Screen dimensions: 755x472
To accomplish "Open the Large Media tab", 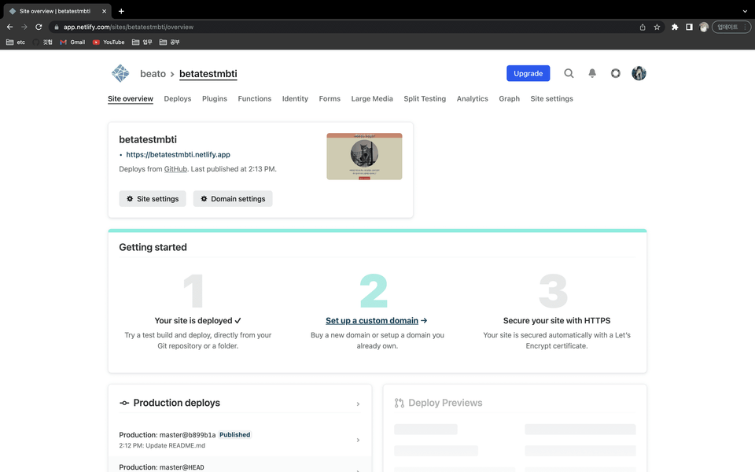I will 372,98.
